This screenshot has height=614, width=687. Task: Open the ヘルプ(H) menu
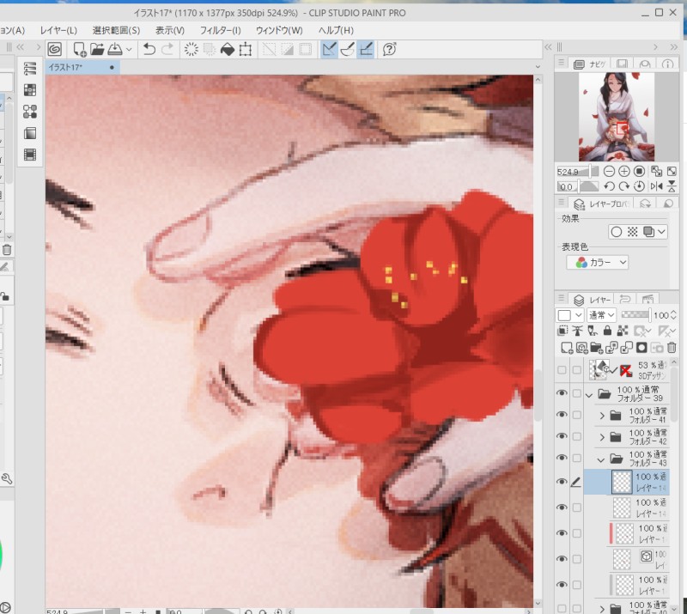[x=336, y=30]
